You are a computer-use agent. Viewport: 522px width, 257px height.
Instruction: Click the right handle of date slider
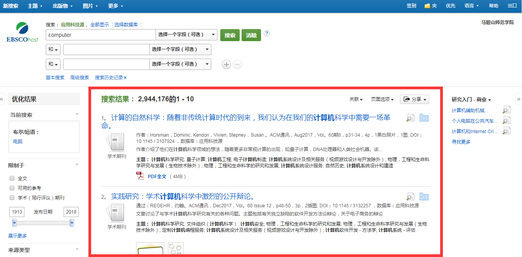pos(72,223)
